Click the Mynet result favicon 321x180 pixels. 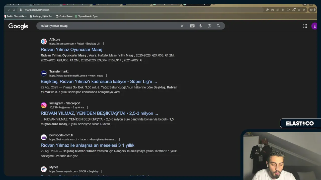44,169
